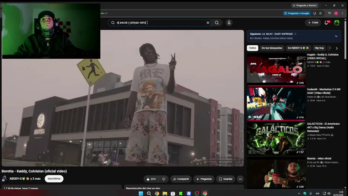Open File Explorer from the taskbar
The image size is (348, 196).
tap(165, 194)
